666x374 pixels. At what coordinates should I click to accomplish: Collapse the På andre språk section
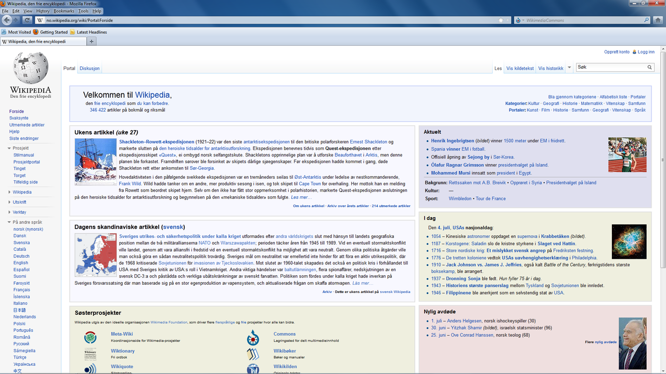pyautogui.click(x=24, y=222)
